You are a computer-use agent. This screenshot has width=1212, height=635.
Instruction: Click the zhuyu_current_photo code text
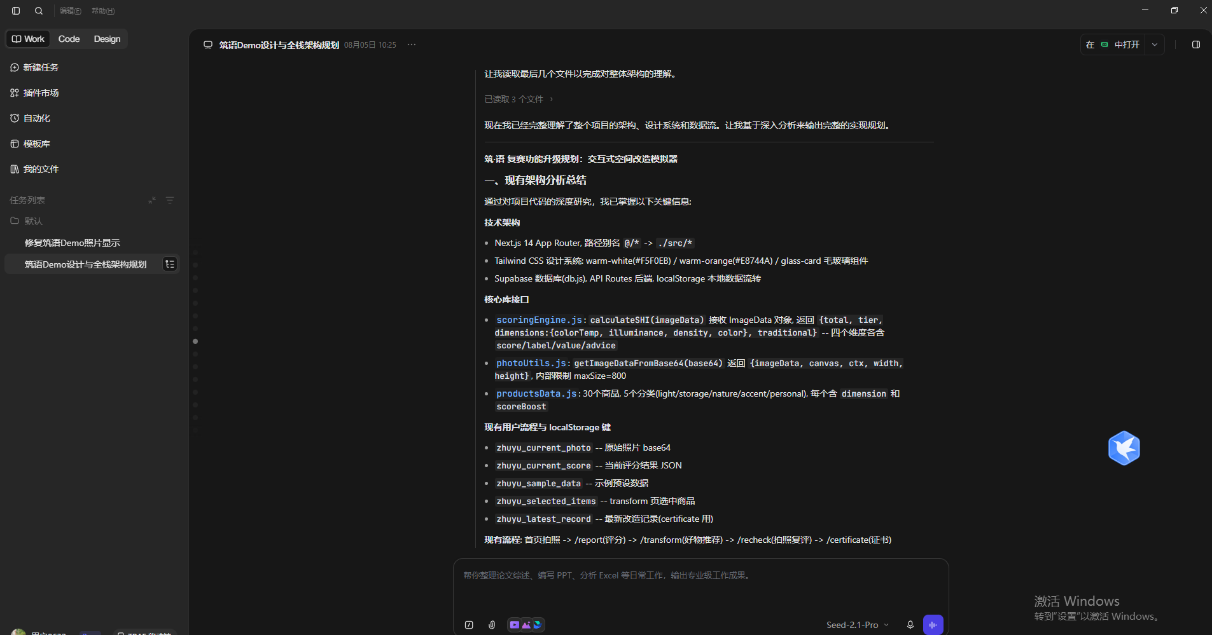coord(544,448)
